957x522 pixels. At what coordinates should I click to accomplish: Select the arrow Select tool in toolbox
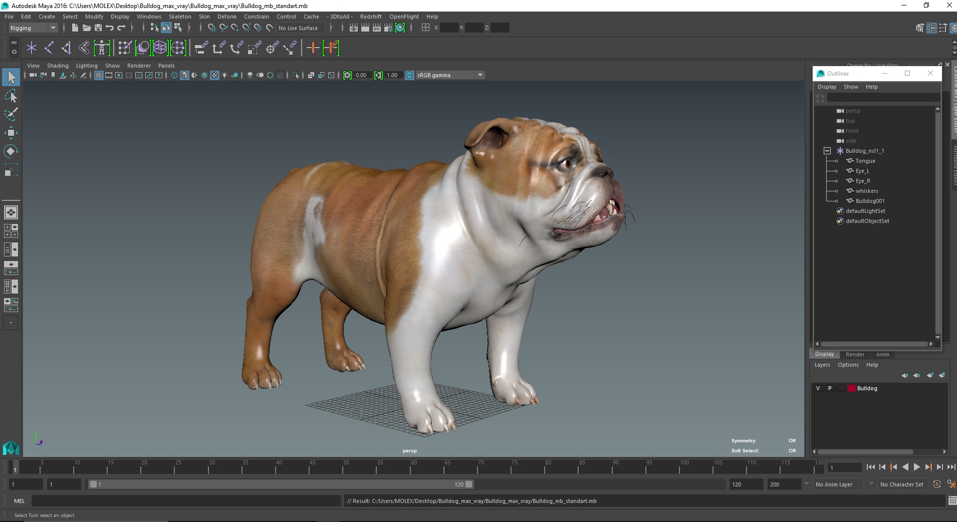click(x=11, y=77)
